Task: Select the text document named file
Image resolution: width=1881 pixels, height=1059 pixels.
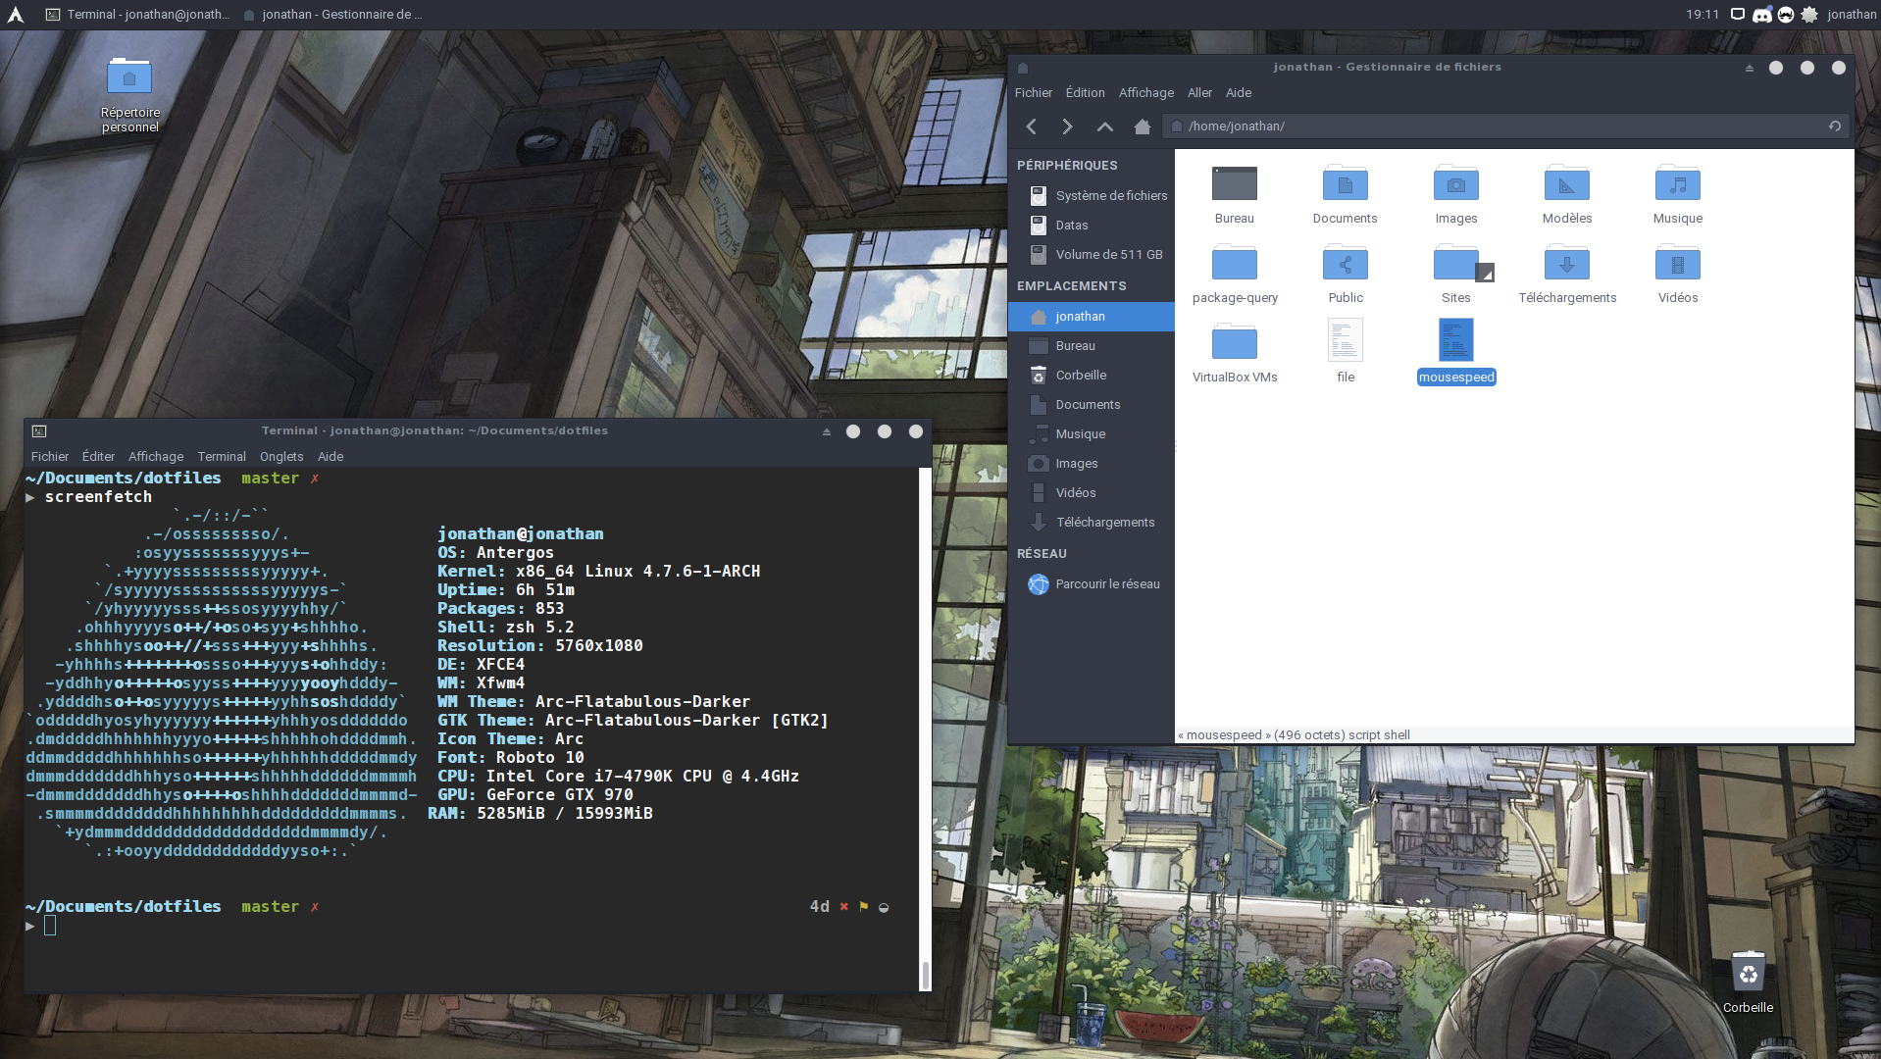Action: point(1345,351)
